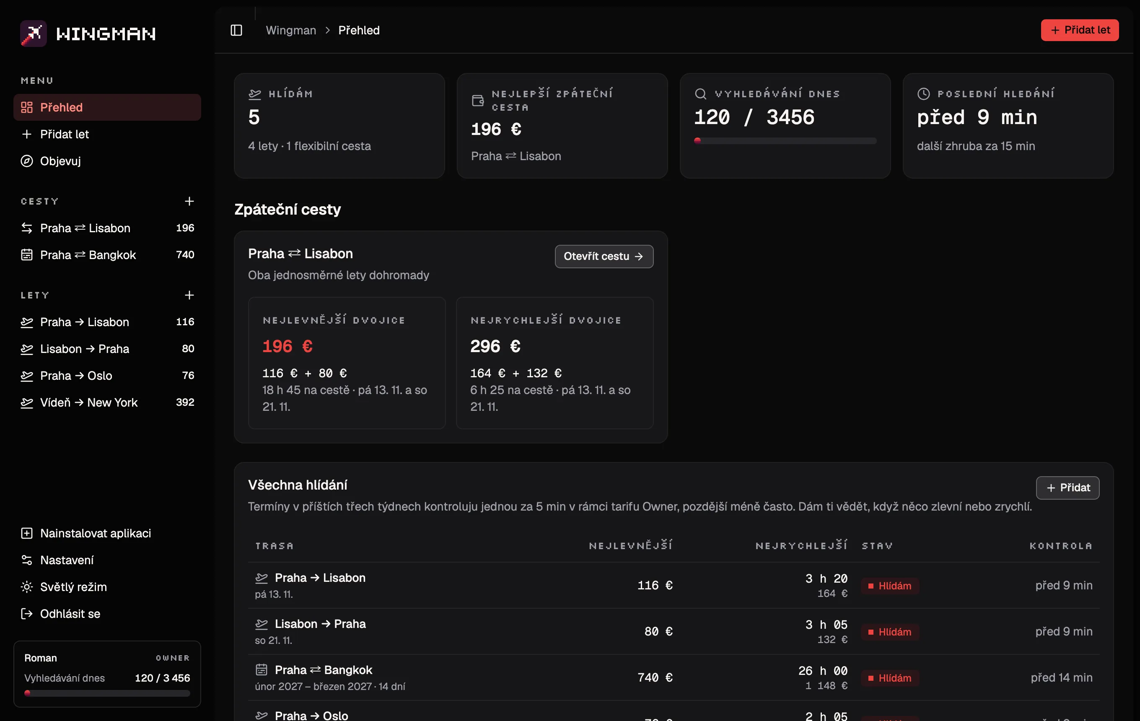Click the Vyhledávání dnes card progress bar
1140x721 pixels.
click(x=785, y=140)
